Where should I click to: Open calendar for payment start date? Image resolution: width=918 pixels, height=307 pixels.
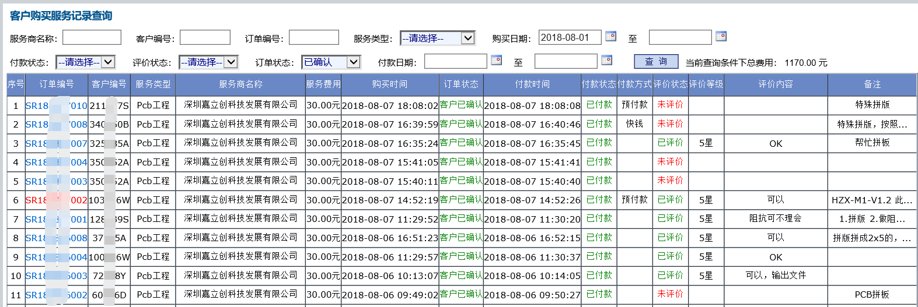click(x=496, y=60)
